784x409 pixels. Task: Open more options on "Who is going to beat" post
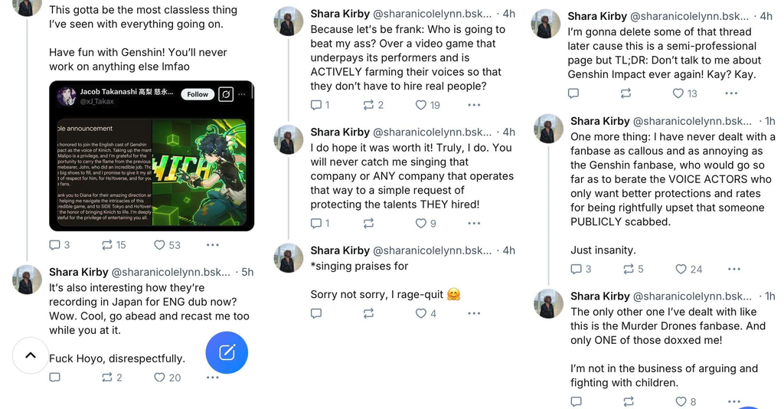point(474,105)
